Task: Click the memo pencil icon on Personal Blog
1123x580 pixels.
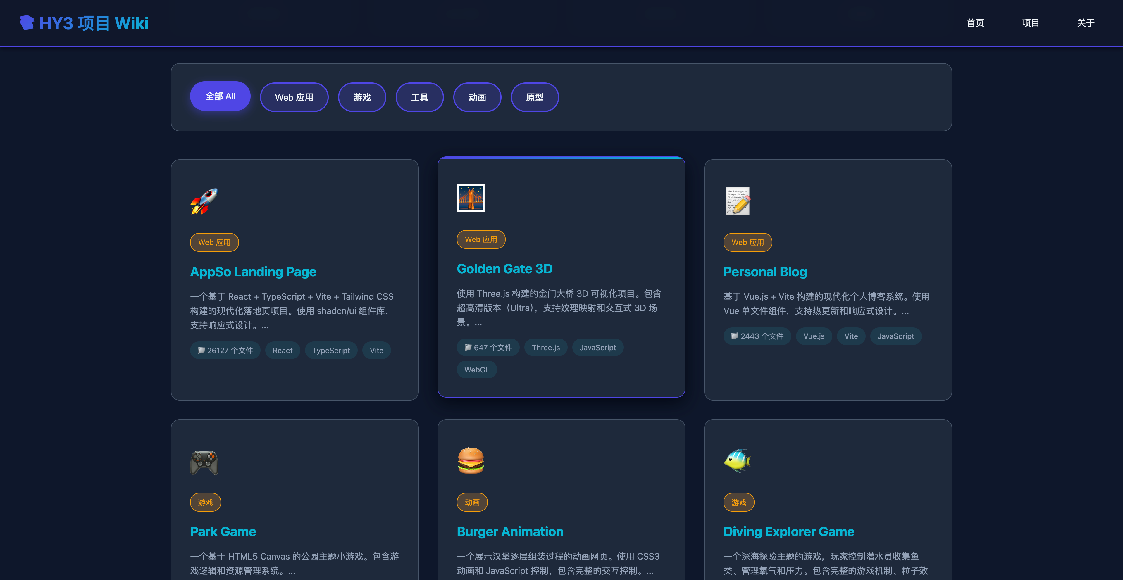Action: tap(738, 201)
